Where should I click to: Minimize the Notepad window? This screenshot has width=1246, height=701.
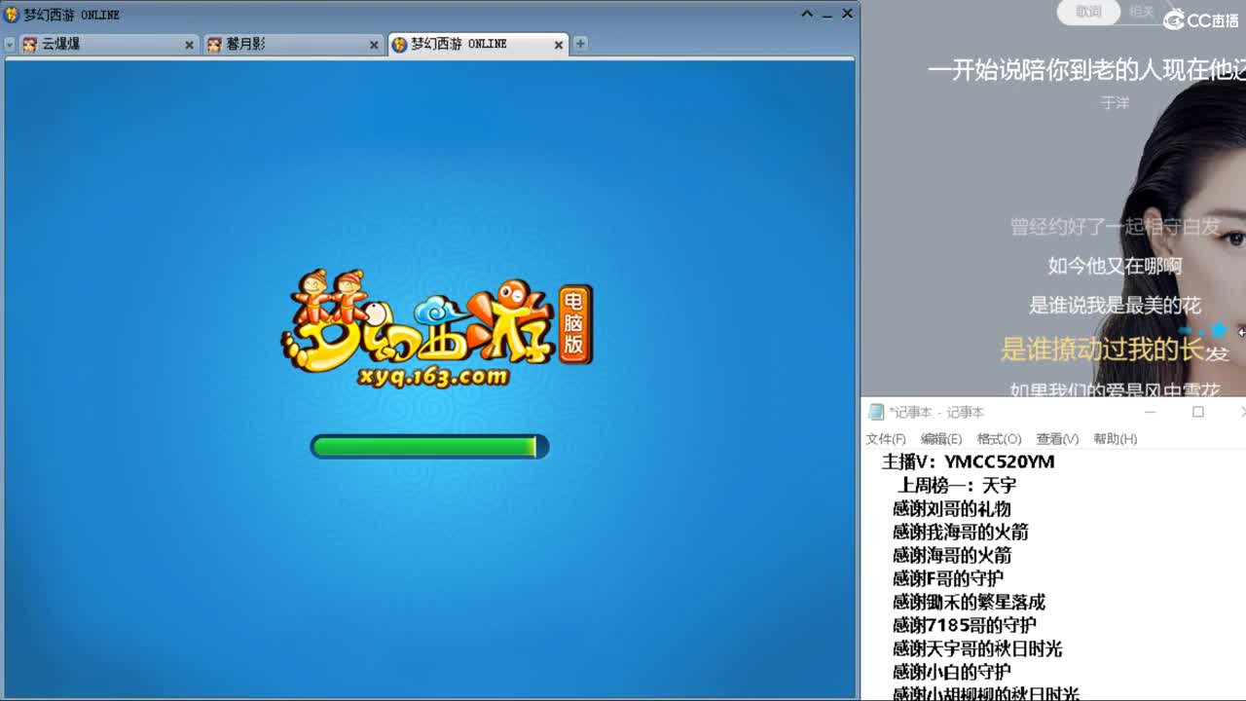pyautogui.click(x=1150, y=412)
